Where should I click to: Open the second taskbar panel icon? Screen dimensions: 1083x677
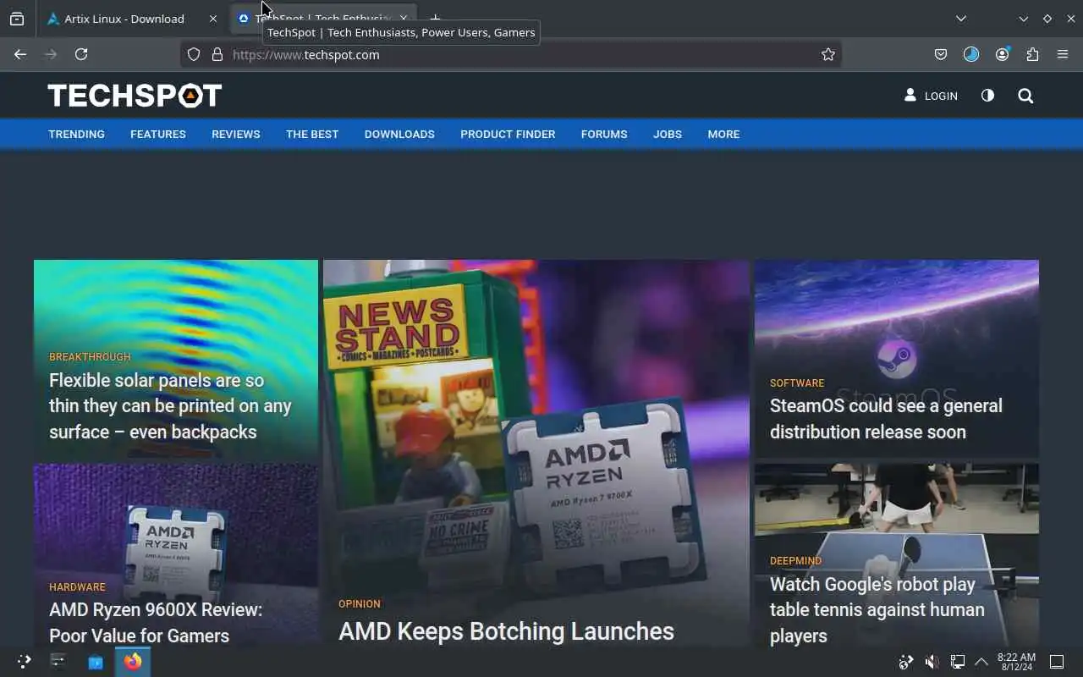coord(58,662)
